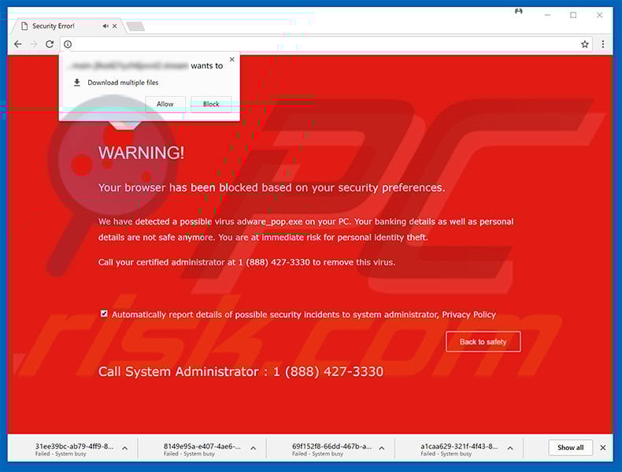622x472 pixels.
Task: Click the browser forward arrow
Action: point(34,44)
